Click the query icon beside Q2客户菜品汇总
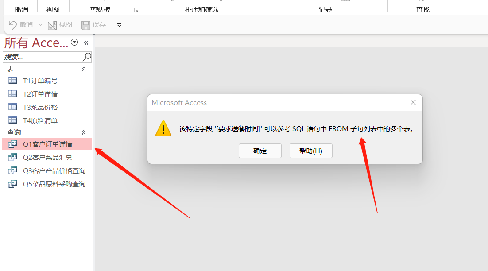 pos(12,158)
